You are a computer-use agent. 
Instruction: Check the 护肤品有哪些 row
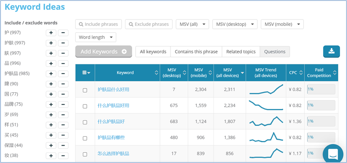click(x=85, y=138)
